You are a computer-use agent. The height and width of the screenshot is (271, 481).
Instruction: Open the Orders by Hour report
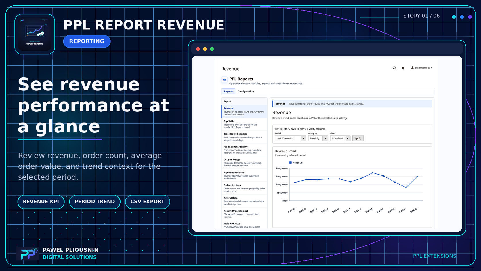(x=244, y=188)
